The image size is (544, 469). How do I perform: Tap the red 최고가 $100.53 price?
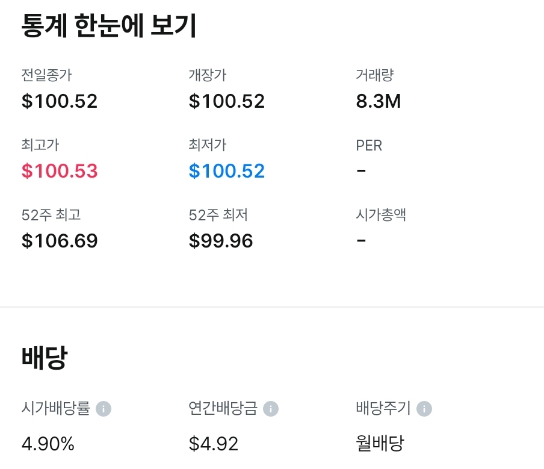60,171
